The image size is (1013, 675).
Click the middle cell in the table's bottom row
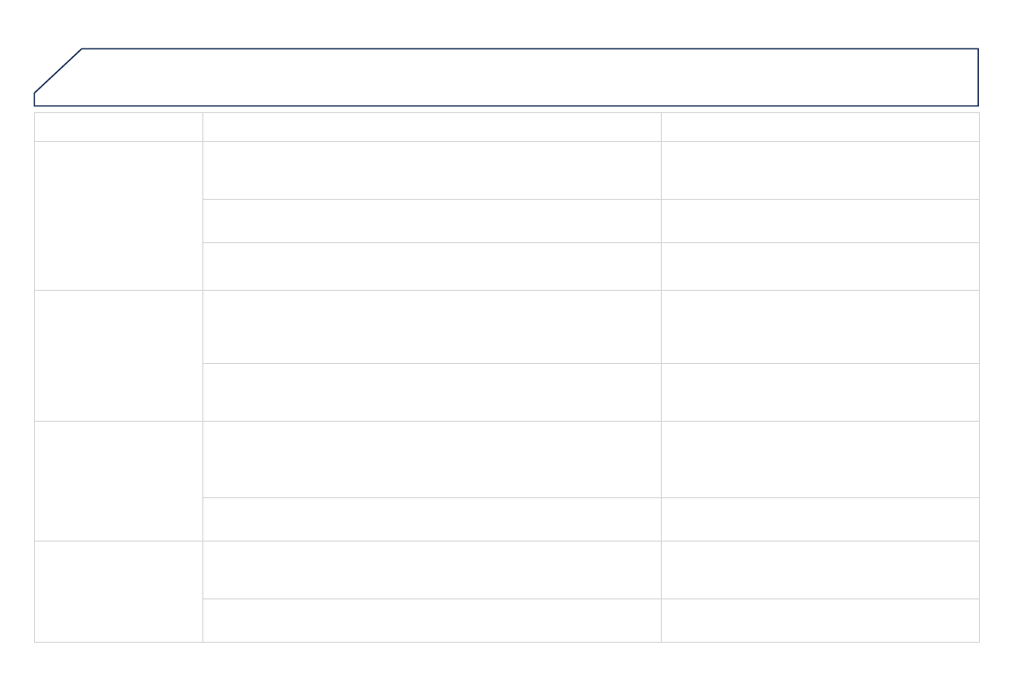coord(432,620)
